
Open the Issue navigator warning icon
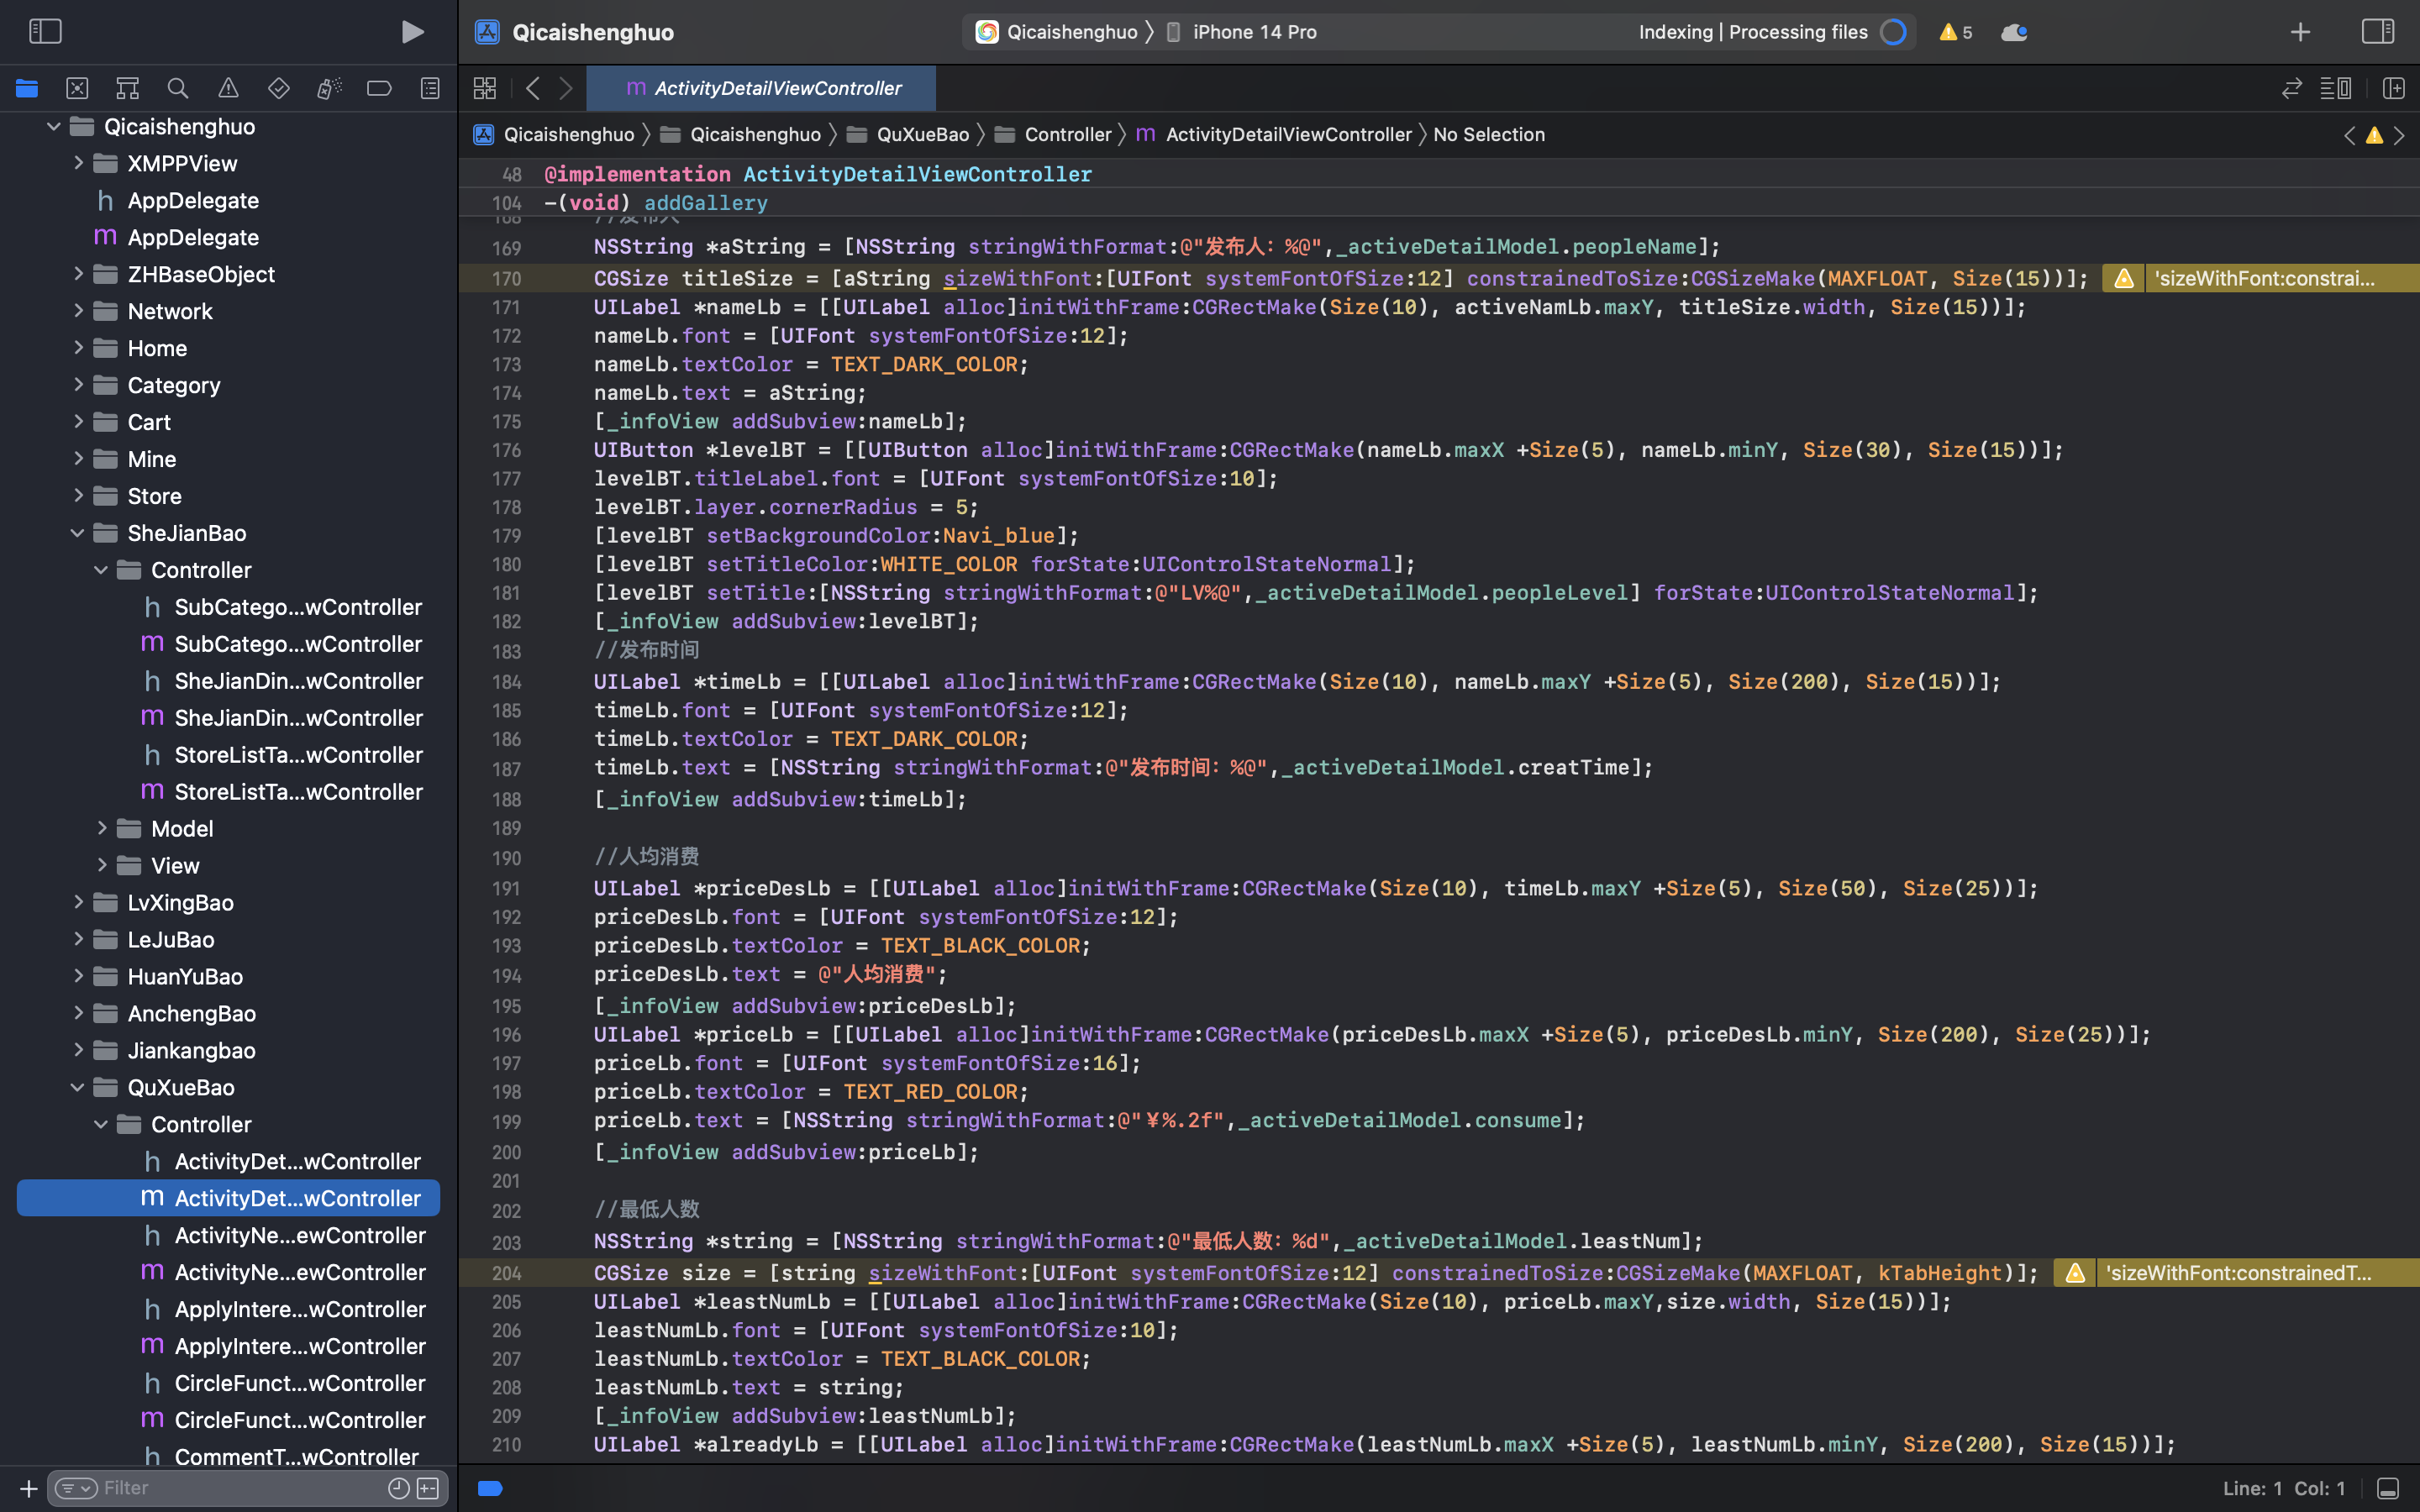click(x=228, y=88)
